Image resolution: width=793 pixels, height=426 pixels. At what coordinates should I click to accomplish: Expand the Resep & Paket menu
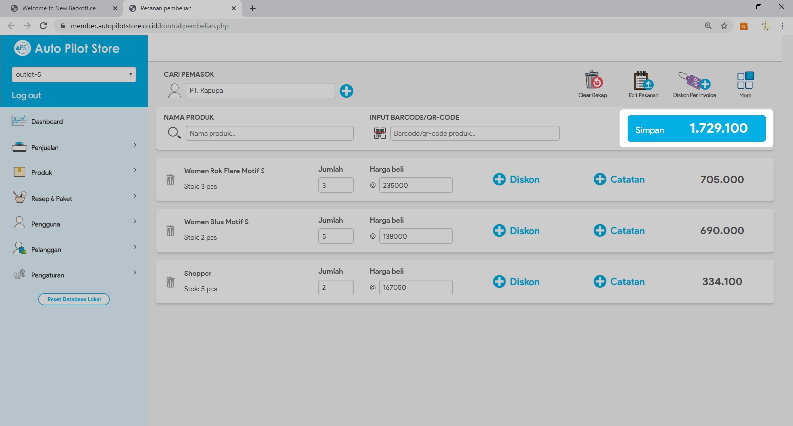pyautogui.click(x=74, y=198)
